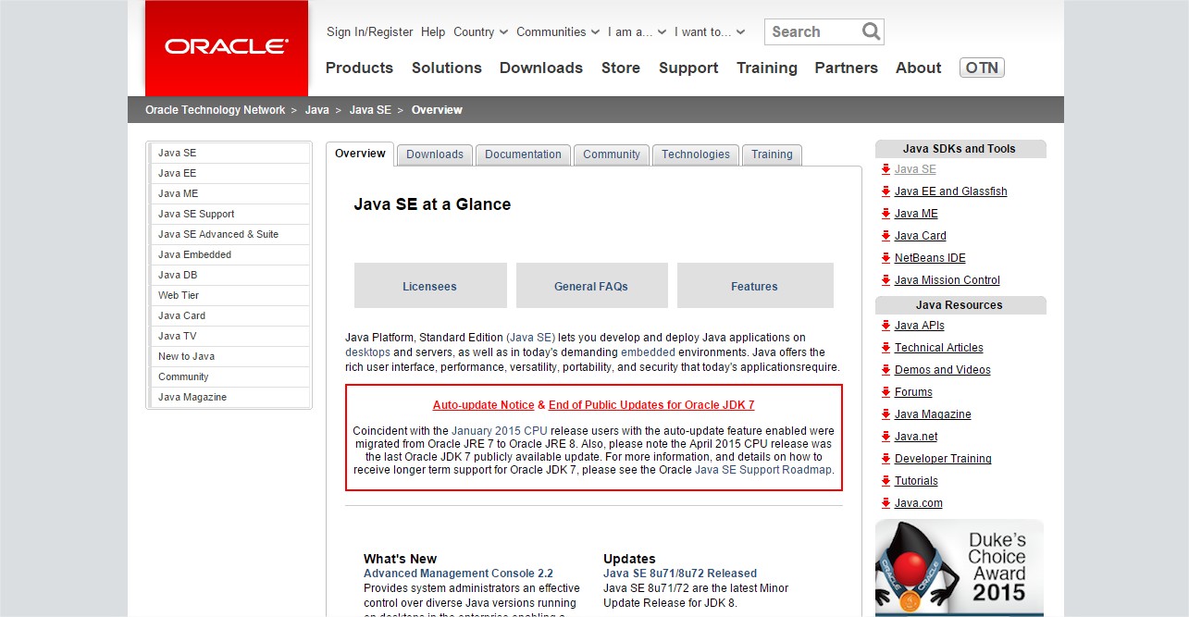Image resolution: width=1189 pixels, height=617 pixels.
Task: Open the Solutions menu
Action: (x=447, y=68)
